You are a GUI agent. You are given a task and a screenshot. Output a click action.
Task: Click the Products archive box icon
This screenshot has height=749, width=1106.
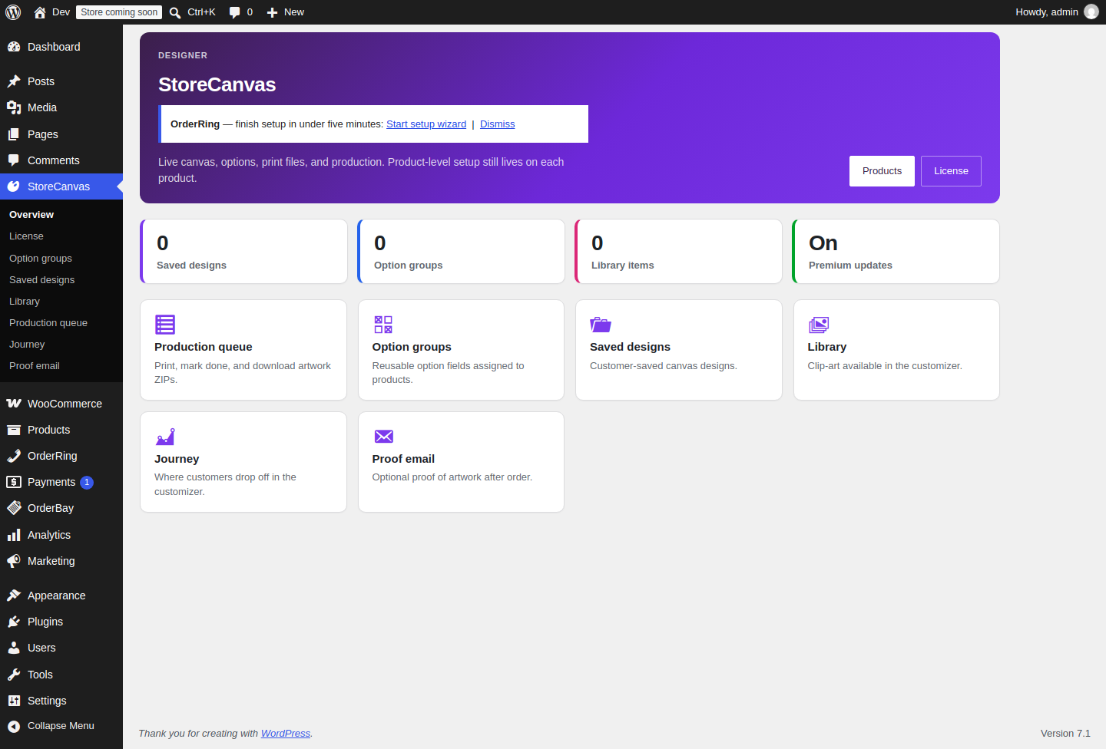(x=14, y=430)
